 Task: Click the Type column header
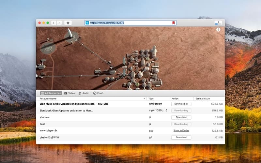(x=151, y=98)
